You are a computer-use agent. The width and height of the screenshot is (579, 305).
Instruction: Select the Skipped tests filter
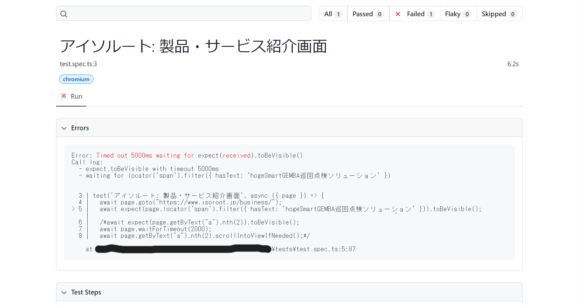click(x=499, y=14)
